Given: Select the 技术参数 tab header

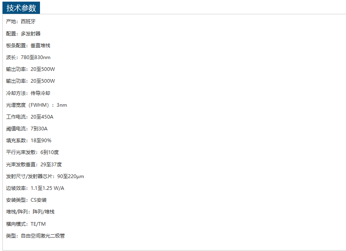Looking at the screenshot, I should (x=21, y=8).
